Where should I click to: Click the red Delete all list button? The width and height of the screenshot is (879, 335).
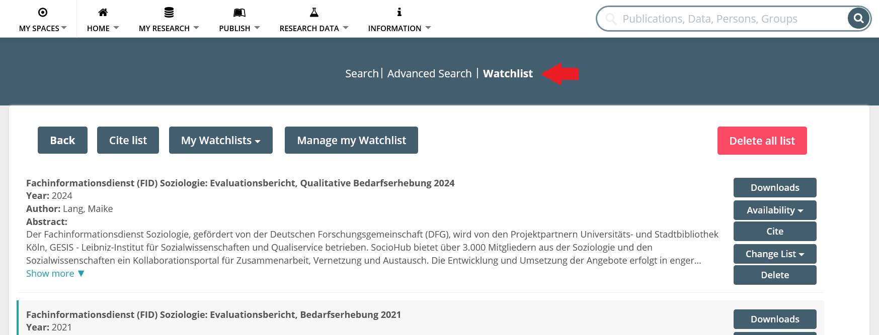[762, 141]
